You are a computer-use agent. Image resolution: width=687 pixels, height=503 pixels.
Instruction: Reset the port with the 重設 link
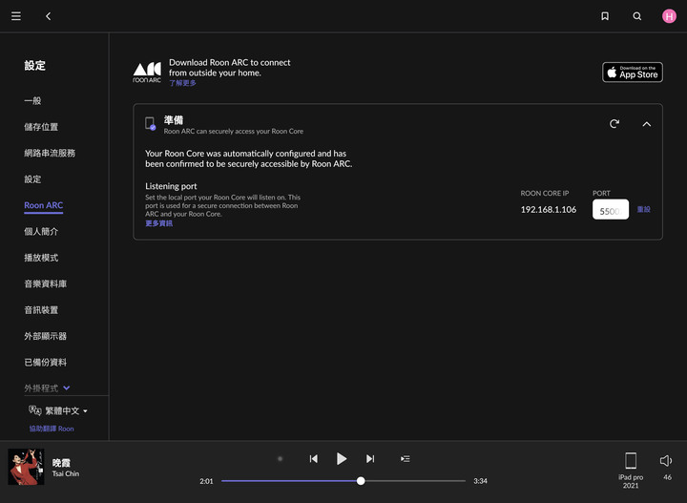pos(643,209)
